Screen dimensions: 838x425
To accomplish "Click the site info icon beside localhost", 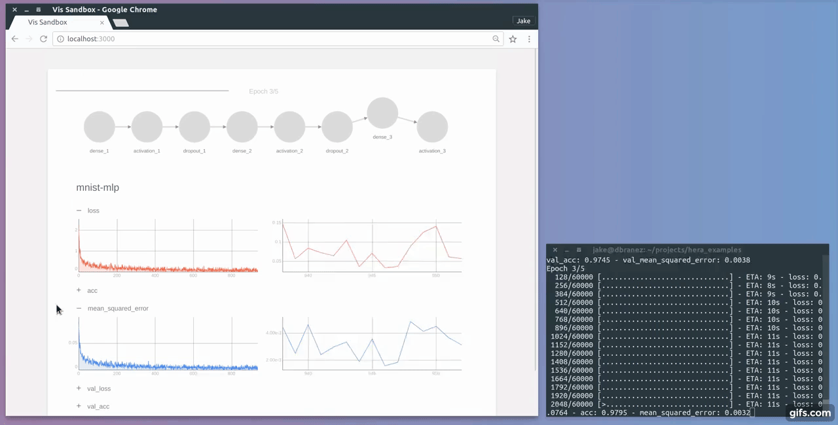I will pos(60,39).
